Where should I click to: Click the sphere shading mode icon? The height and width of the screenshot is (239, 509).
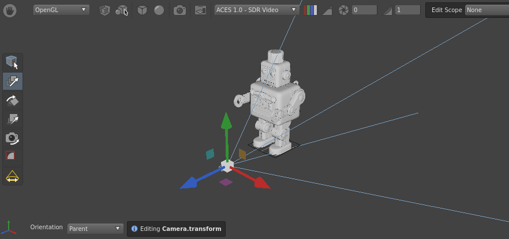(x=159, y=10)
